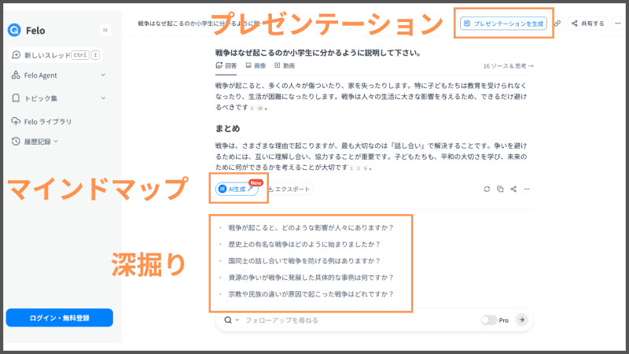
Task: Select question 国同士の話し合いで戦争を防げる例はありますか？
Action: (304, 261)
